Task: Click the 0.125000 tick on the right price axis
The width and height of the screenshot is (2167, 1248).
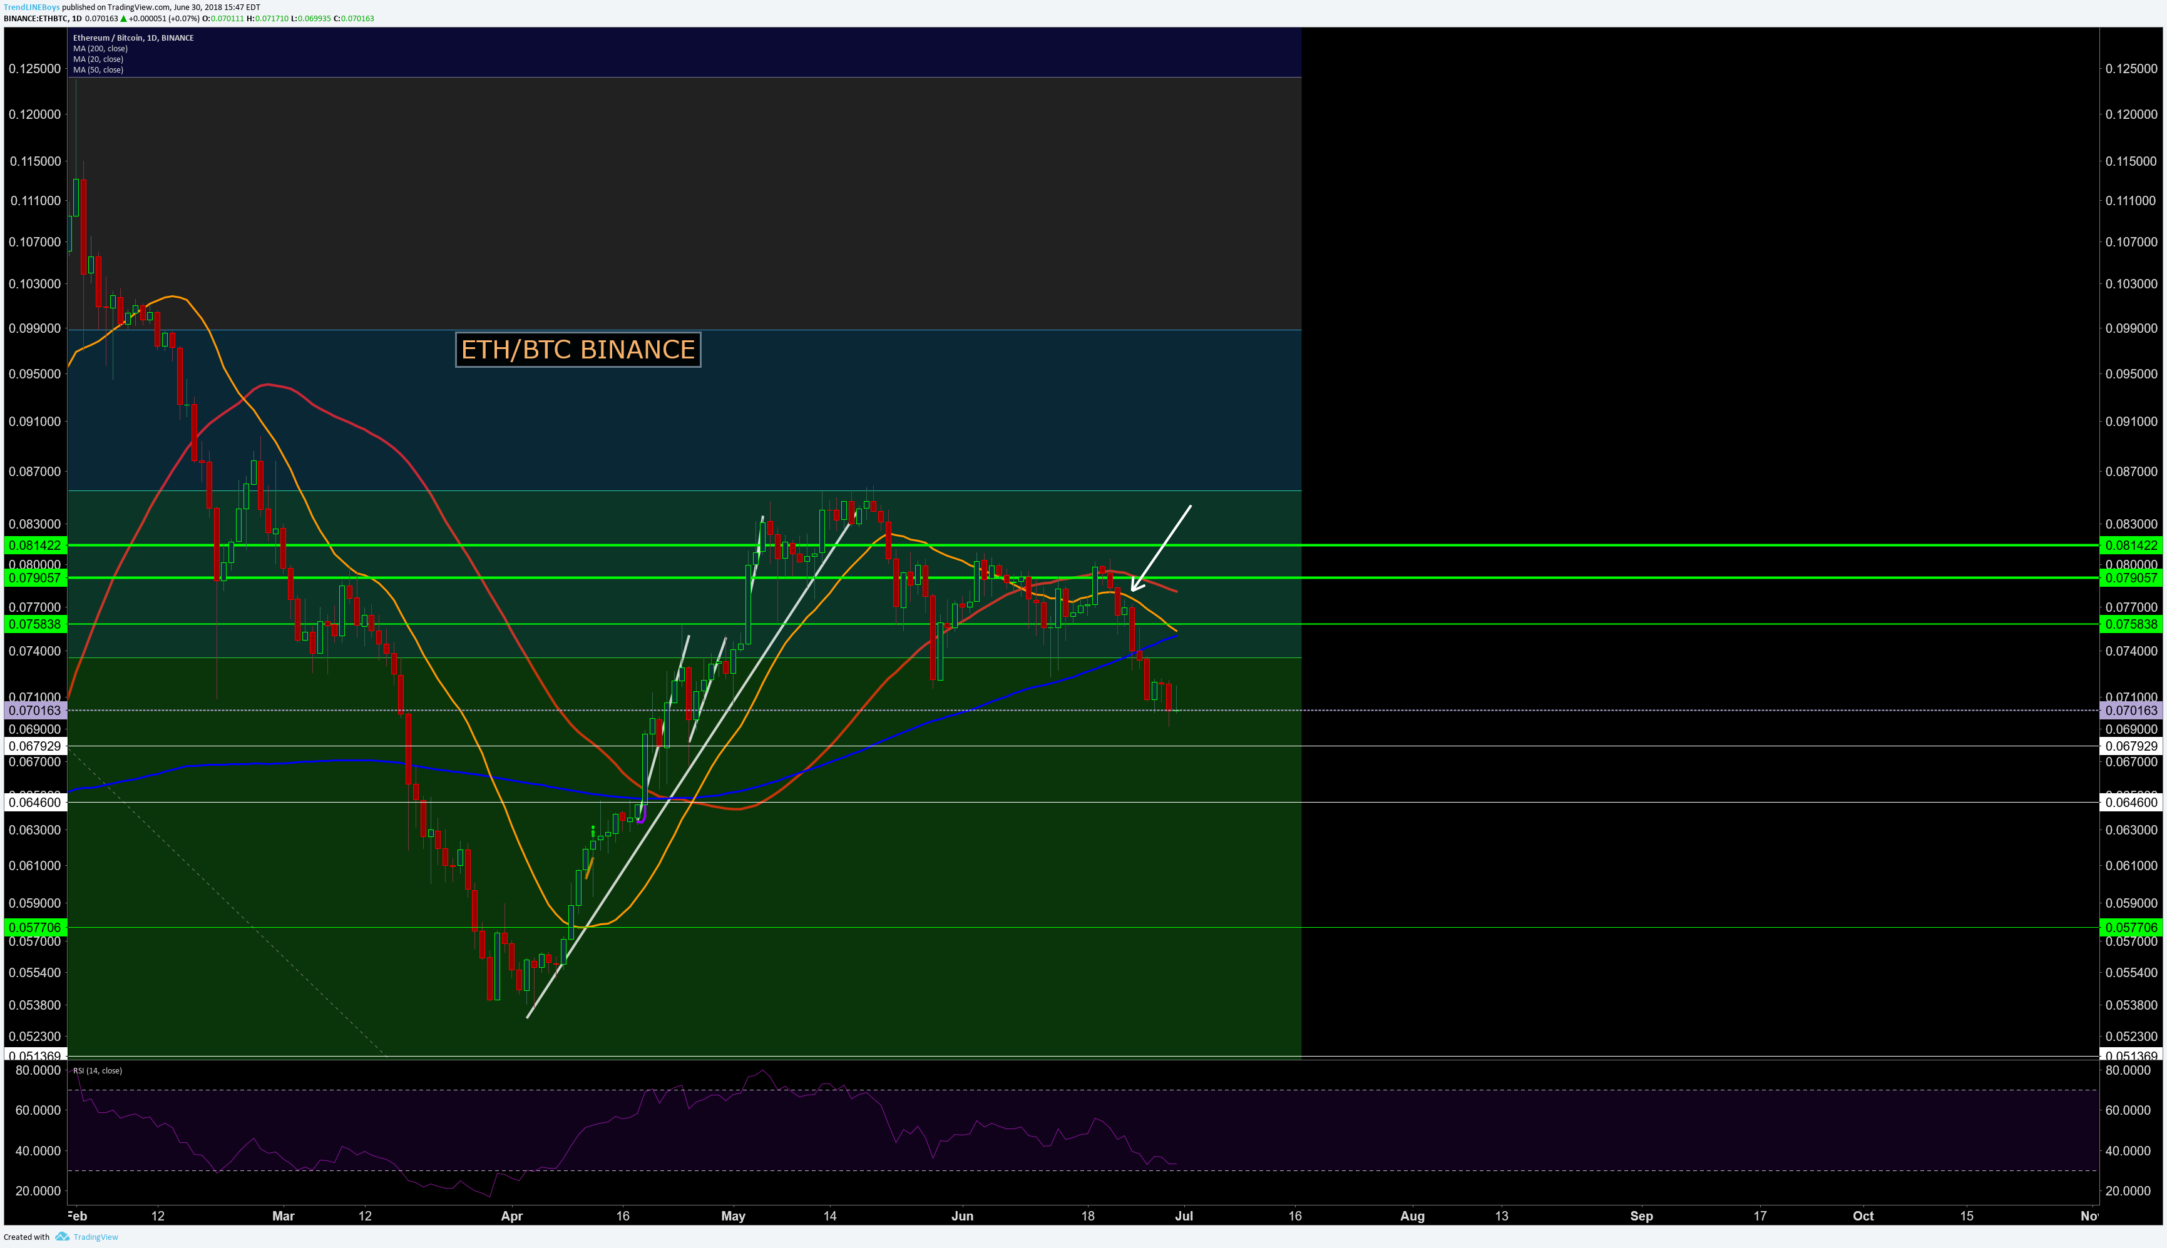Action: [x=2132, y=69]
